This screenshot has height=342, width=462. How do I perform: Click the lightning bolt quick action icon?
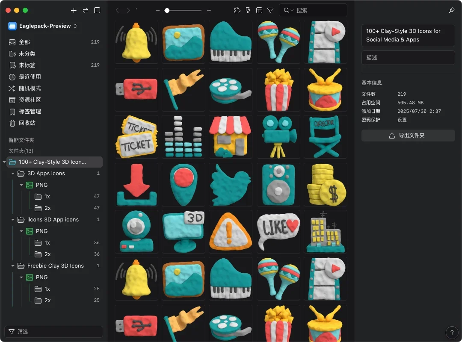click(248, 10)
